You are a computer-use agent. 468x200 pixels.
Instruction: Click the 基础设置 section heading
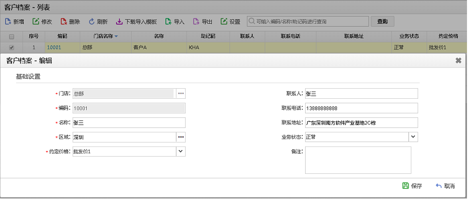point(28,77)
